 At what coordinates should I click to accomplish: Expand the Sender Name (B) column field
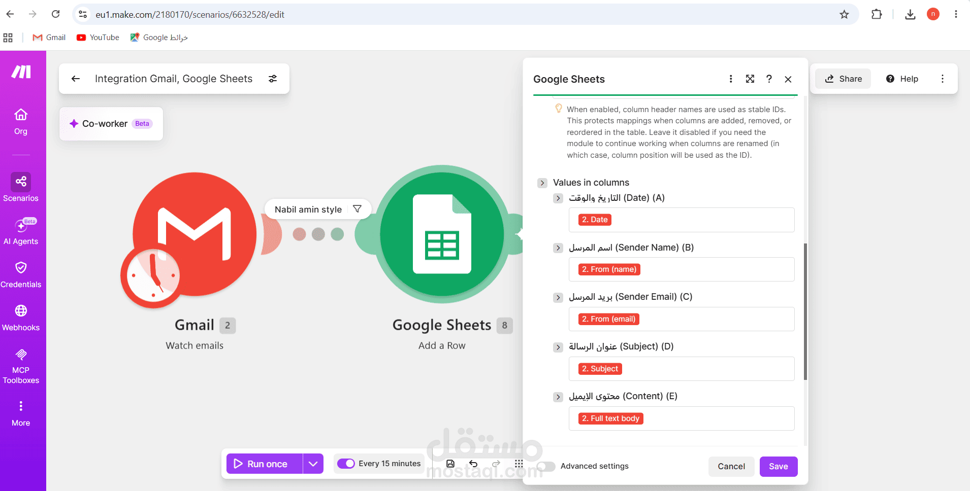(x=558, y=248)
